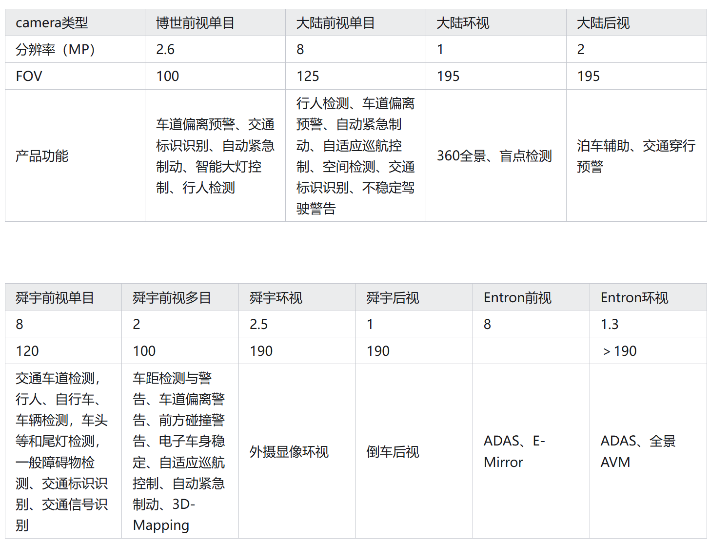Viewport: 710px width, 542px height.
Task: Click the "Entron环视" column header
Action: (648, 297)
